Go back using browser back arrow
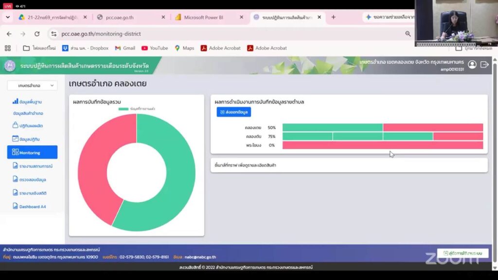 tap(9, 34)
